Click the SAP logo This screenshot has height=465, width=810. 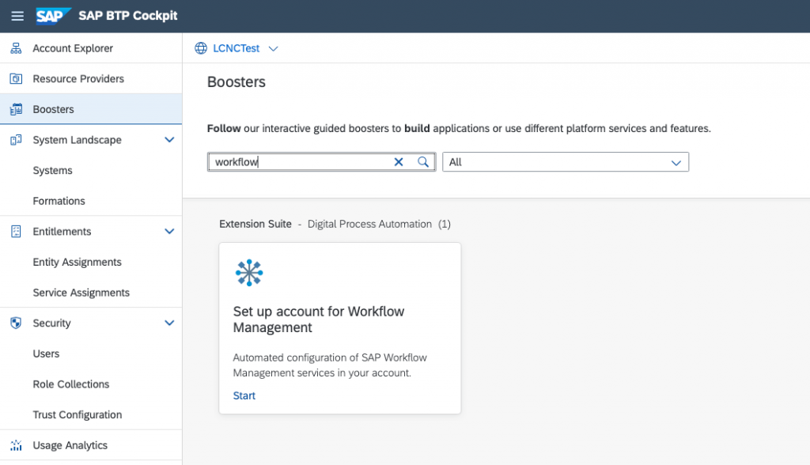[53, 16]
